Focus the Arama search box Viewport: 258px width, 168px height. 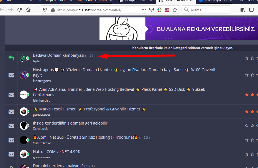206,10
